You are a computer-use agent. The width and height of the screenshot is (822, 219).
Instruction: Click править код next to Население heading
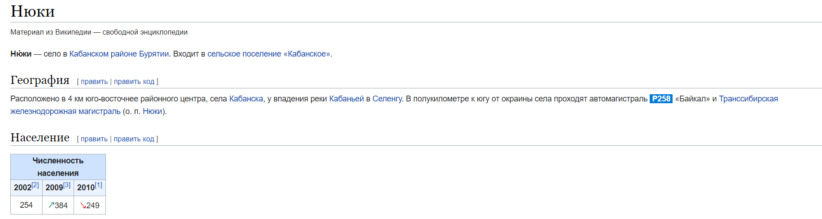[134, 139]
